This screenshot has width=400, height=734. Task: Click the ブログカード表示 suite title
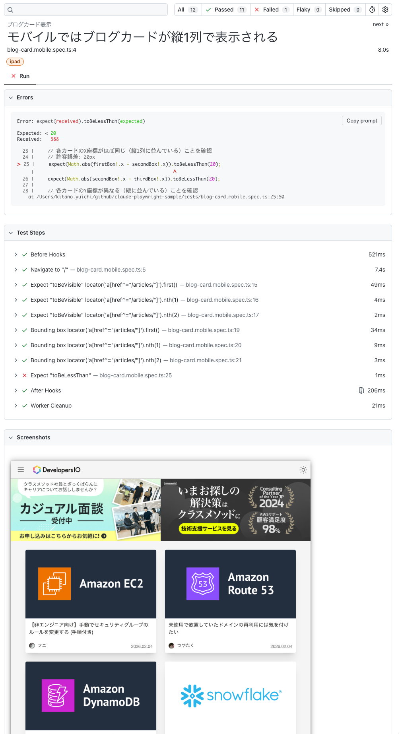(x=29, y=25)
